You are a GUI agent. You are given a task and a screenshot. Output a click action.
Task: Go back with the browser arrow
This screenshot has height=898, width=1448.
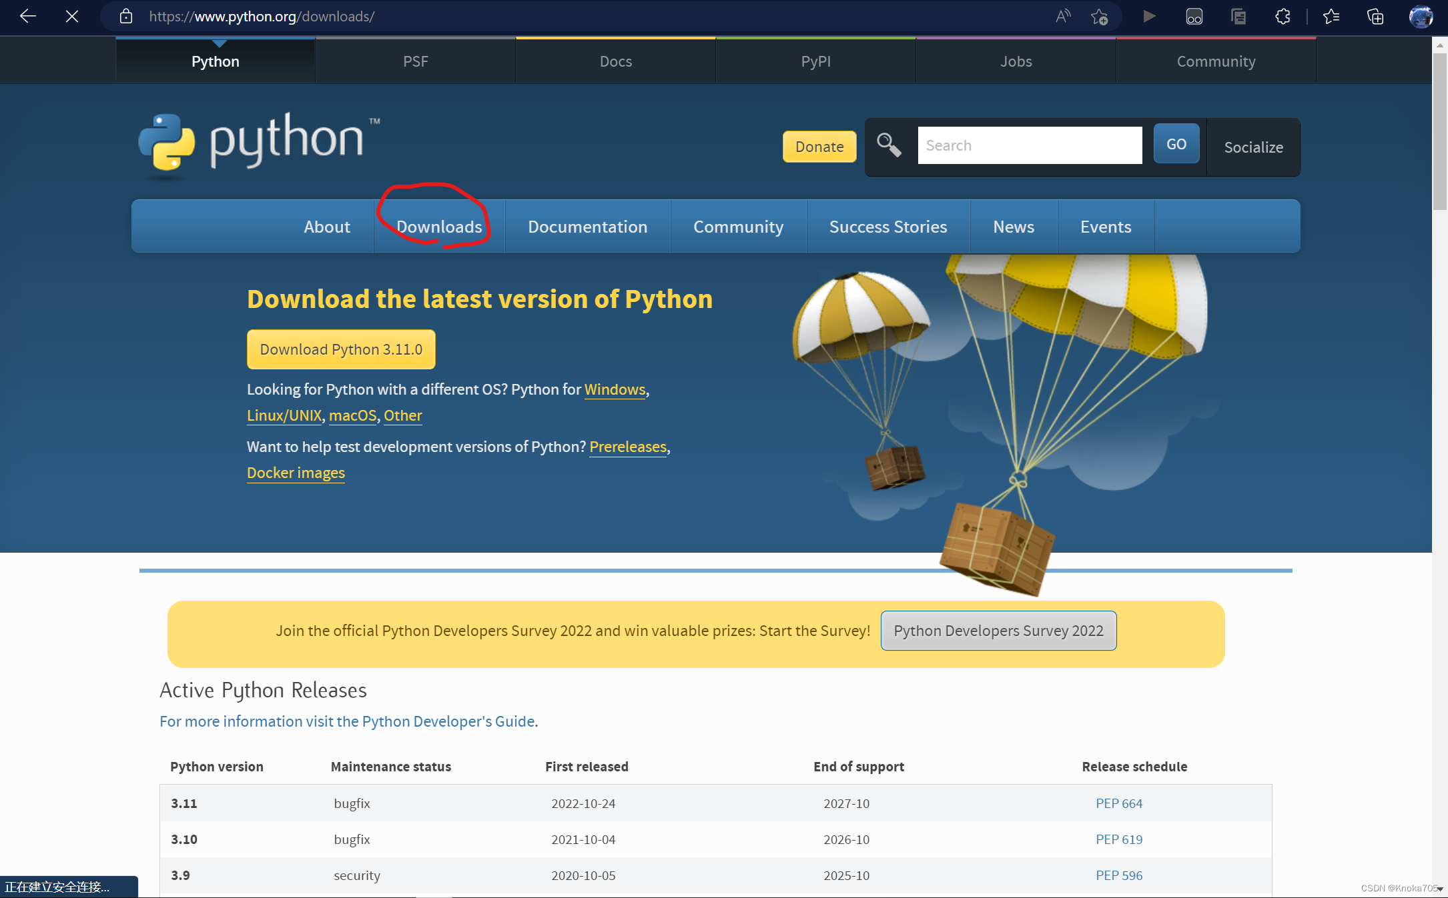coord(28,16)
